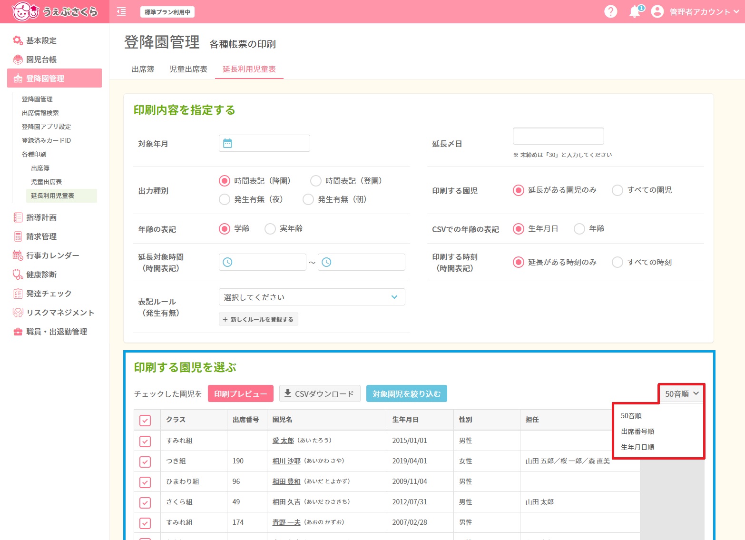Click 新しくルールを登録する button
Screen dimensions: 745x540
[x=258, y=319]
